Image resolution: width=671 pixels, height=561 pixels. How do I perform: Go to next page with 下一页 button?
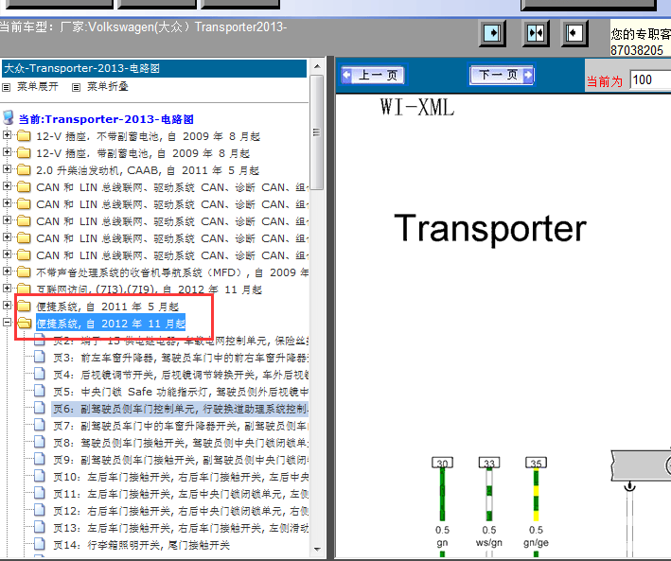pos(502,76)
